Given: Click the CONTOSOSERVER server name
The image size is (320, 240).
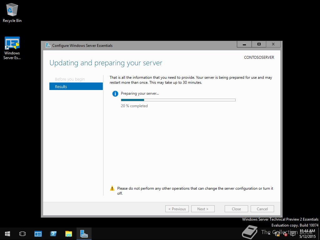Looking at the screenshot, I should click(x=259, y=57).
